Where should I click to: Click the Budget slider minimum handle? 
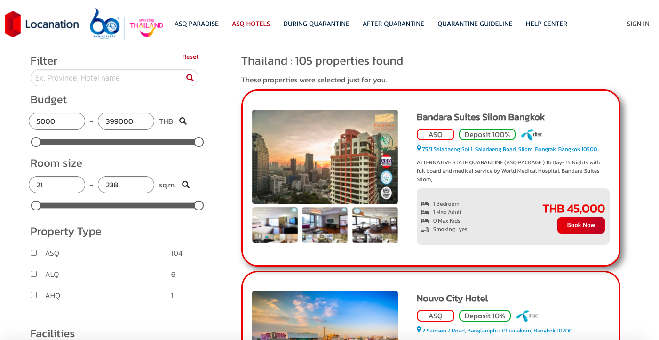pyautogui.click(x=35, y=142)
